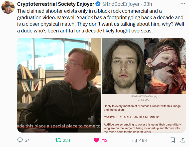189x147 pixels.
Task: Open the 23h timestamp link
Action: tap(148, 4)
